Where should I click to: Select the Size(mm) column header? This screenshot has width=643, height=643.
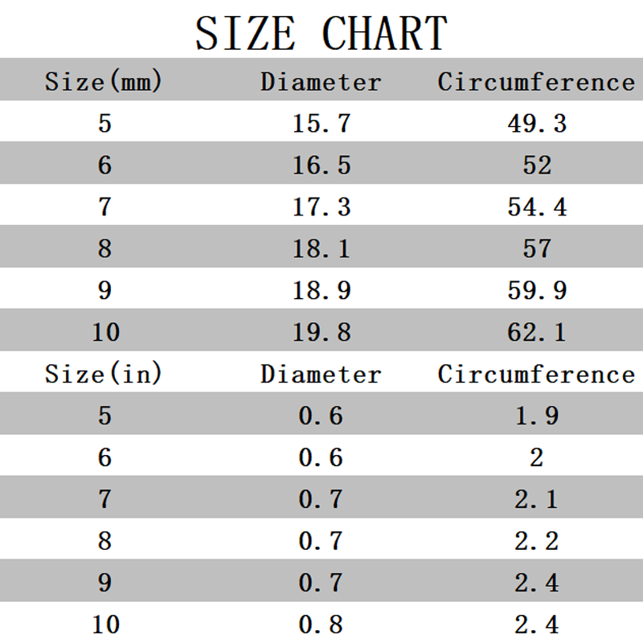(104, 81)
